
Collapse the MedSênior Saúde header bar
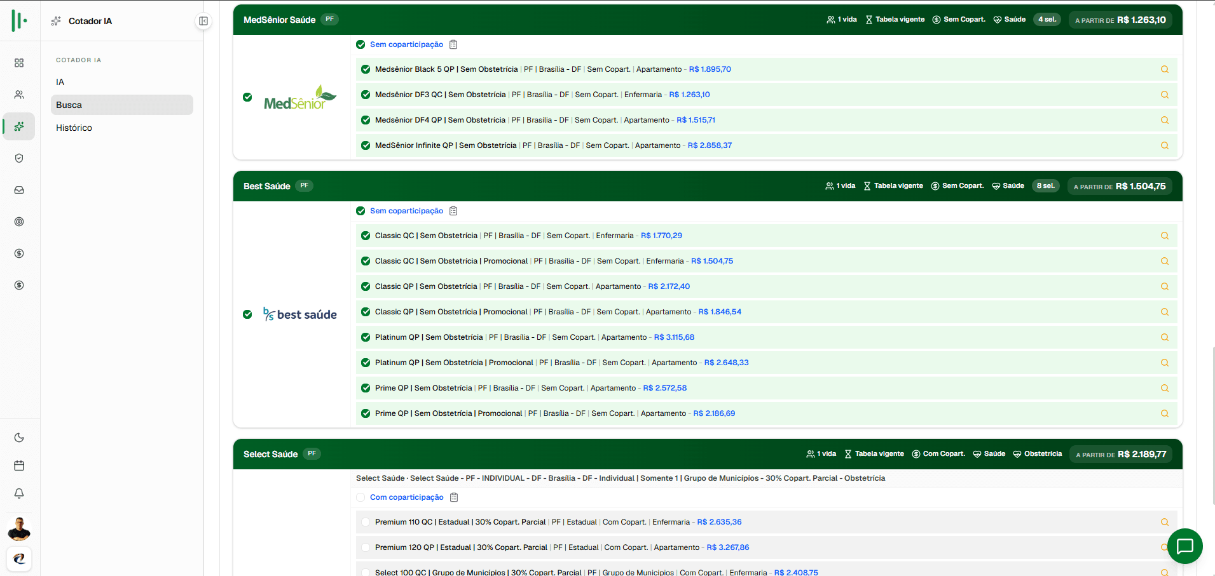pos(708,20)
